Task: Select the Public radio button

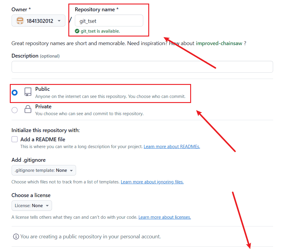Action: coord(15,93)
